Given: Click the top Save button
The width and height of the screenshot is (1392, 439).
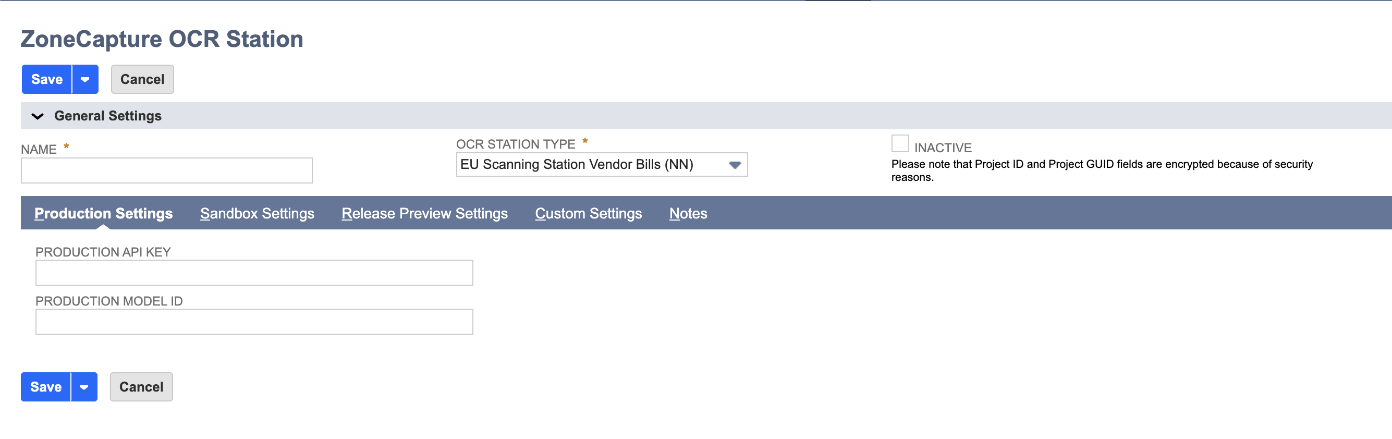Looking at the screenshot, I should point(46,79).
